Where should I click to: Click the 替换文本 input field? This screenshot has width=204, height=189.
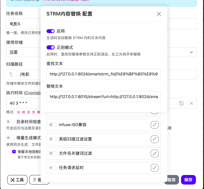click(104, 97)
